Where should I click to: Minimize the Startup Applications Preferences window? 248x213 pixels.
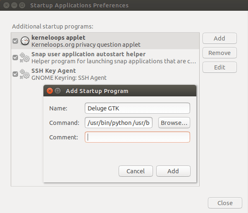pyautogui.click(x=14, y=6)
